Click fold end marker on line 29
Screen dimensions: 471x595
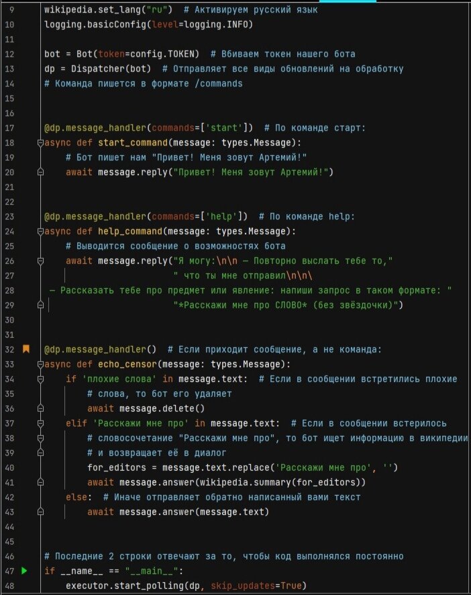pos(40,305)
